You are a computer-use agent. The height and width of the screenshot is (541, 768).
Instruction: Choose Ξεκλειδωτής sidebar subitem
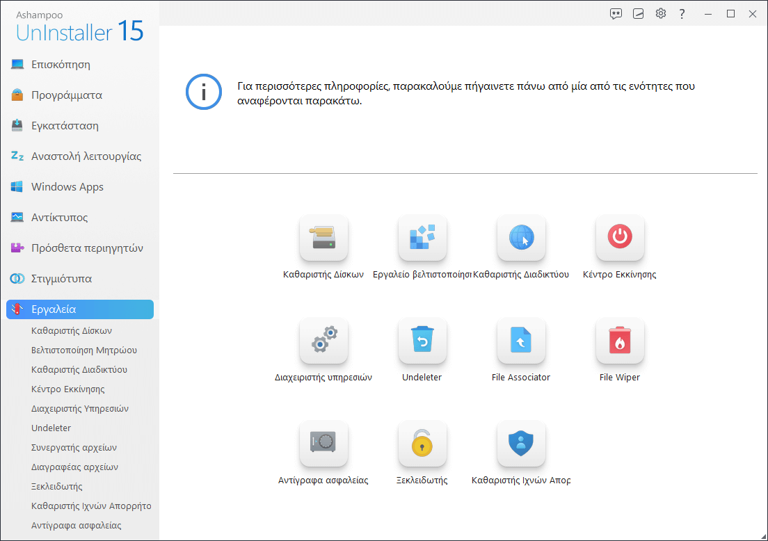[57, 487]
